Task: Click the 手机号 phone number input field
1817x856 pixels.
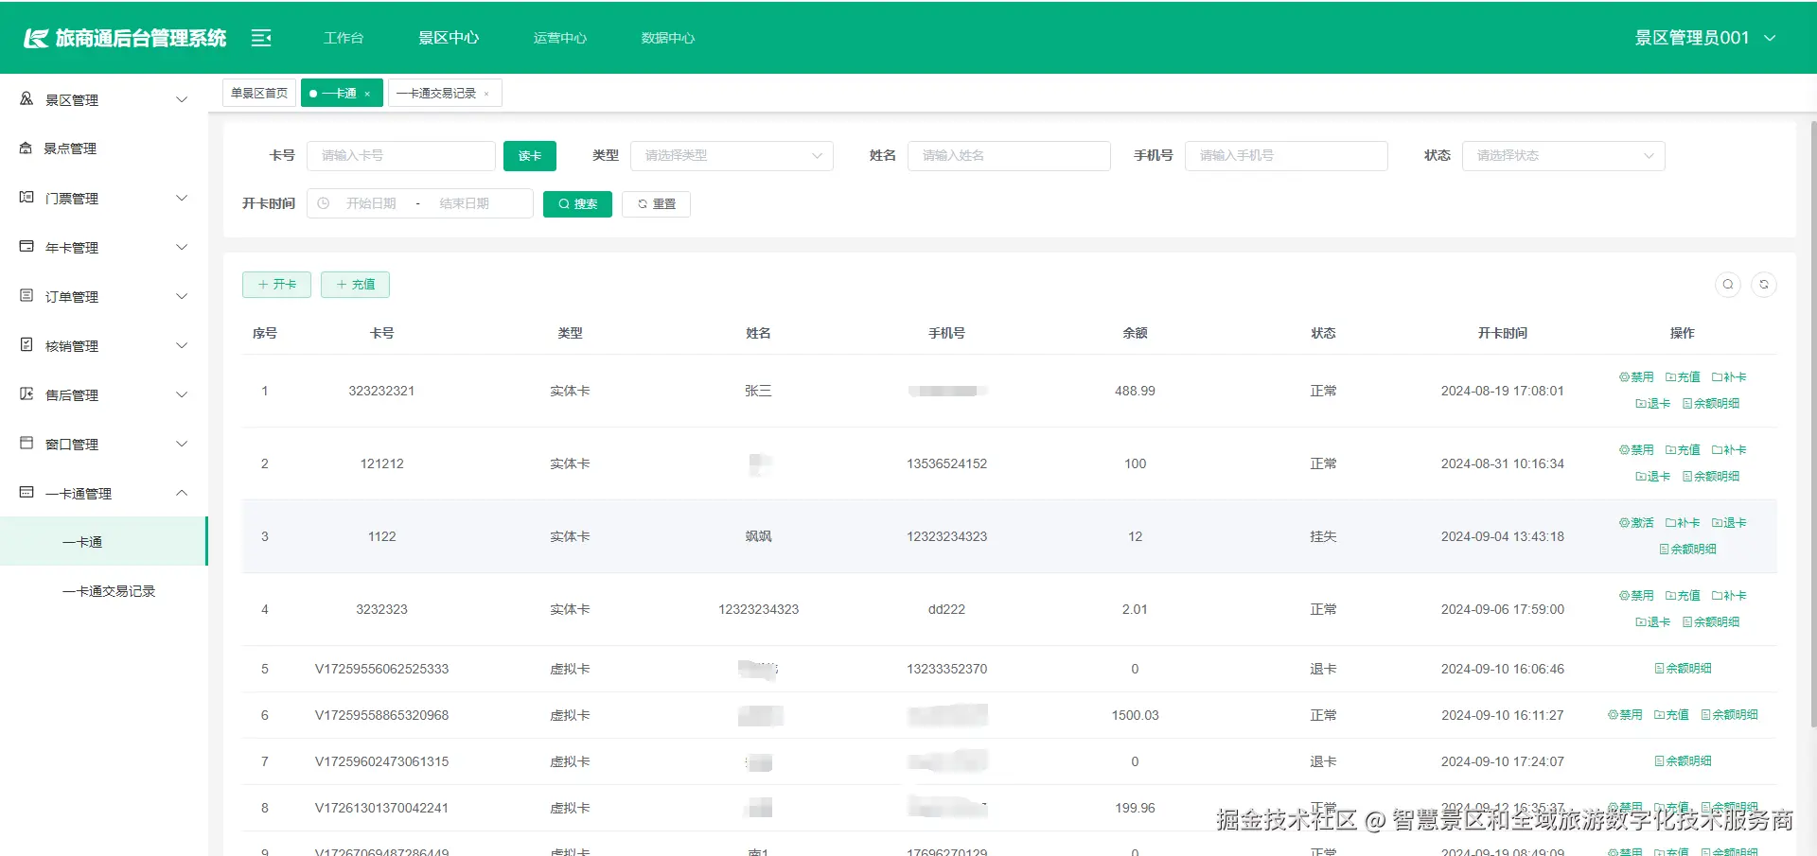Action: pos(1285,155)
